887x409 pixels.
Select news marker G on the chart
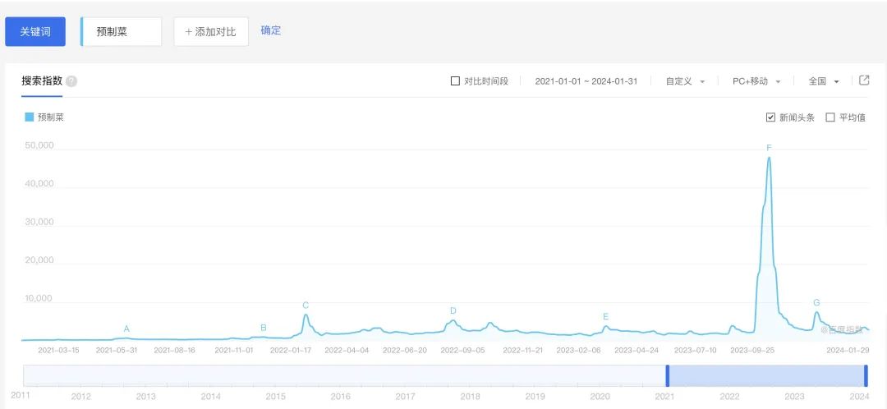click(816, 303)
